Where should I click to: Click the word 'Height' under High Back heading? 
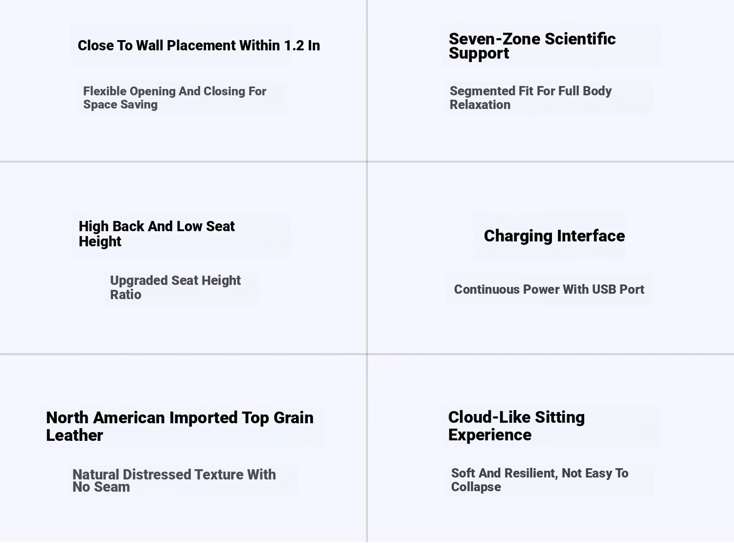pos(100,241)
